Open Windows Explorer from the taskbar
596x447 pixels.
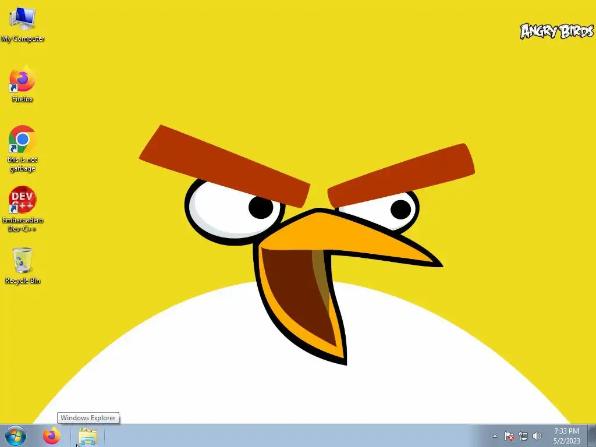(88, 436)
